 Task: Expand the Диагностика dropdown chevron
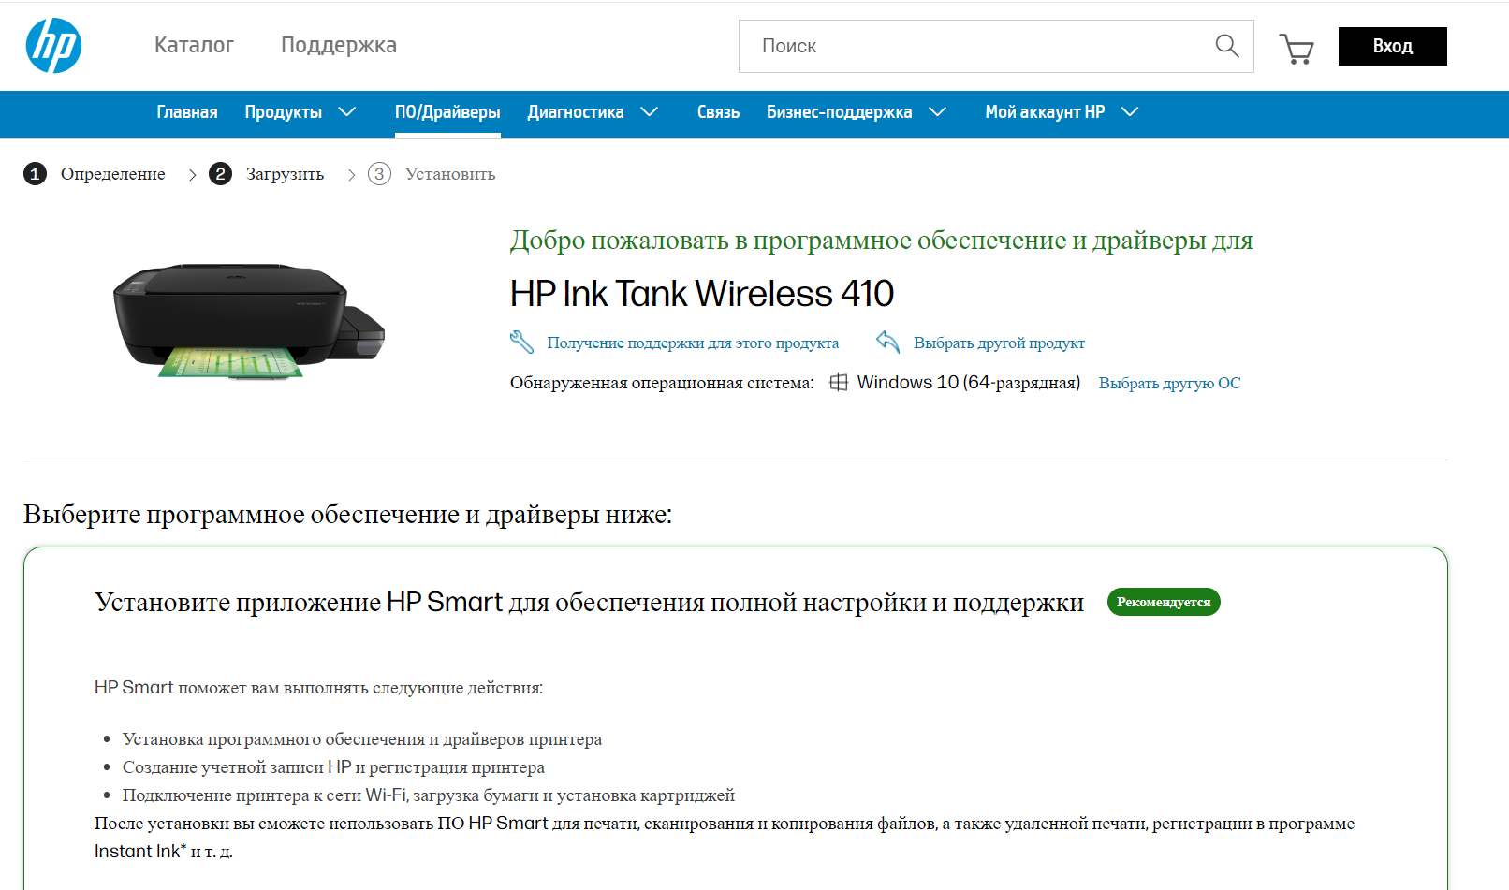(649, 112)
